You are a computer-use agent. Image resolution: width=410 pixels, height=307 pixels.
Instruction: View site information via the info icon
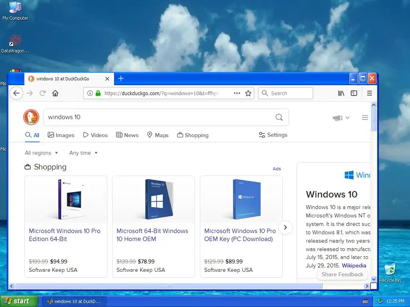pyautogui.click(x=90, y=93)
